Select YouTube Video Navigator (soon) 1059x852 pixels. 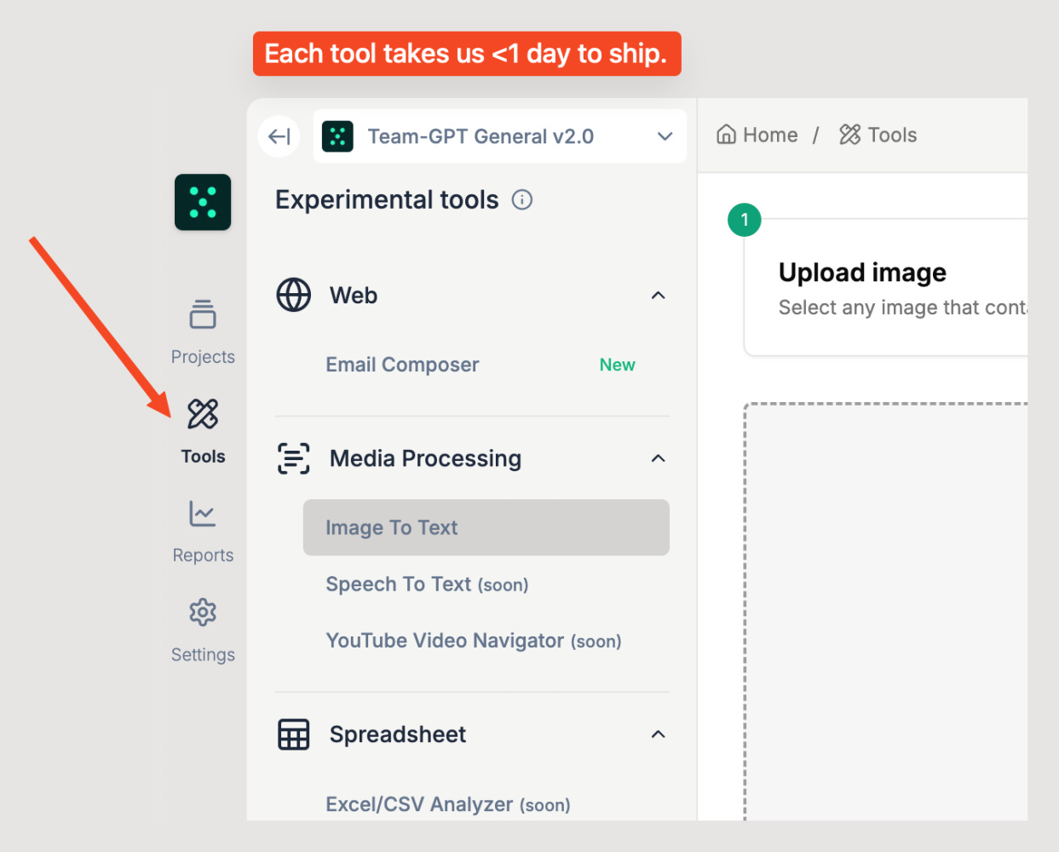tap(474, 641)
